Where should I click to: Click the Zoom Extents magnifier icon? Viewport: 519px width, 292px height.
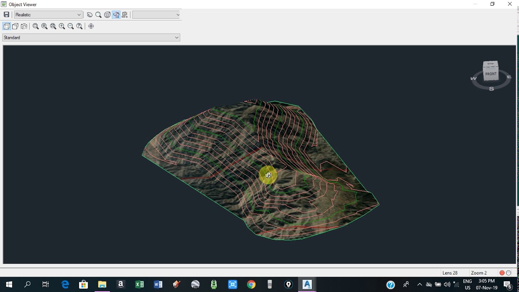pos(53,26)
